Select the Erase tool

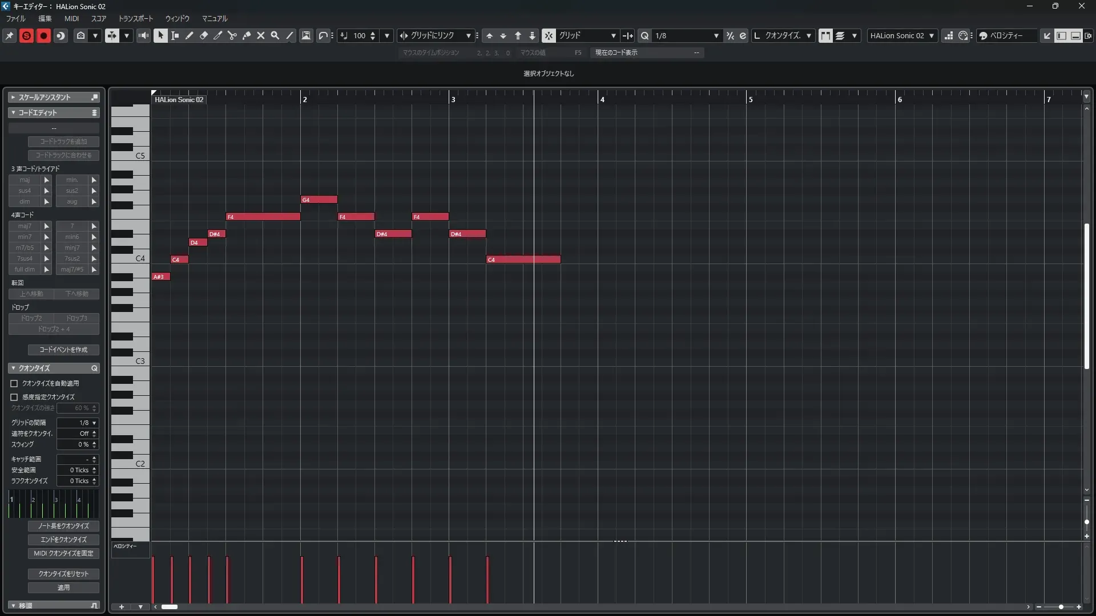(x=204, y=35)
